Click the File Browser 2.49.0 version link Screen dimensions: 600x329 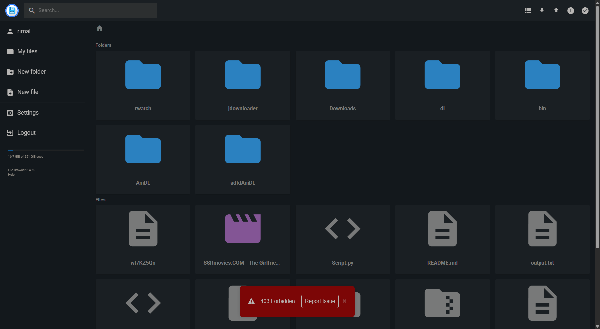pos(22,170)
